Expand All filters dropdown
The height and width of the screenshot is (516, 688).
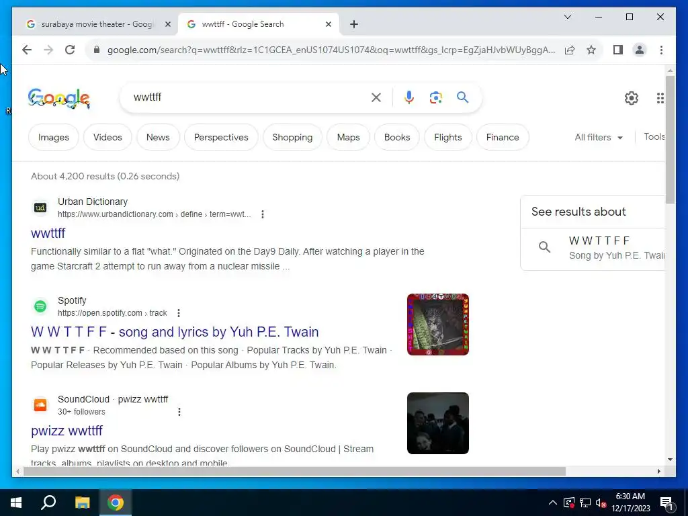click(599, 137)
